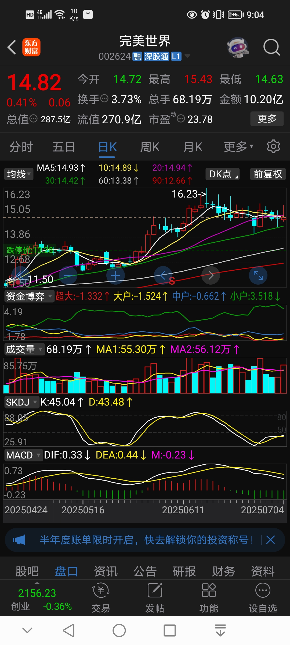Open the 财务 tab
Viewport: 290px width, 645px height.
[x=224, y=571]
